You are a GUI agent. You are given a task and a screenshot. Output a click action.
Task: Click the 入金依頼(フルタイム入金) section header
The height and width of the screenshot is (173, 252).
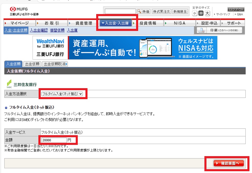tap(125, 71)
